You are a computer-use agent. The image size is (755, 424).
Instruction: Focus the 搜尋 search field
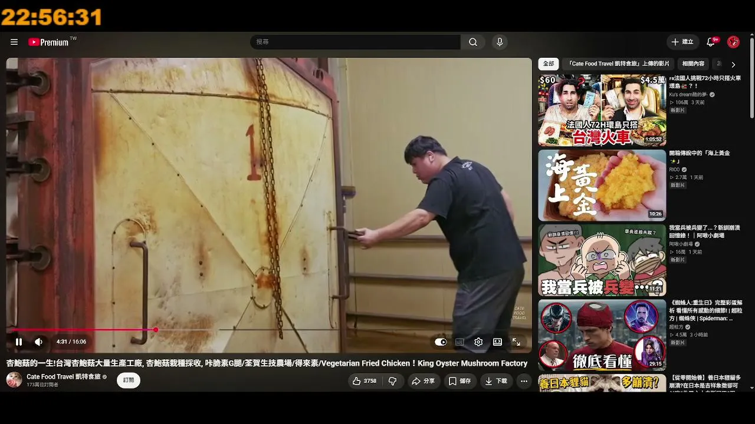pos(356,42)
